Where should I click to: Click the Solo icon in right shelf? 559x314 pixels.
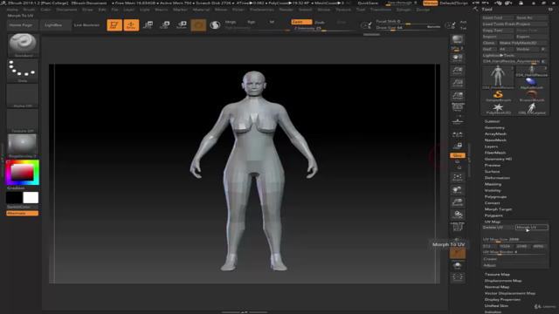point(458,266)
